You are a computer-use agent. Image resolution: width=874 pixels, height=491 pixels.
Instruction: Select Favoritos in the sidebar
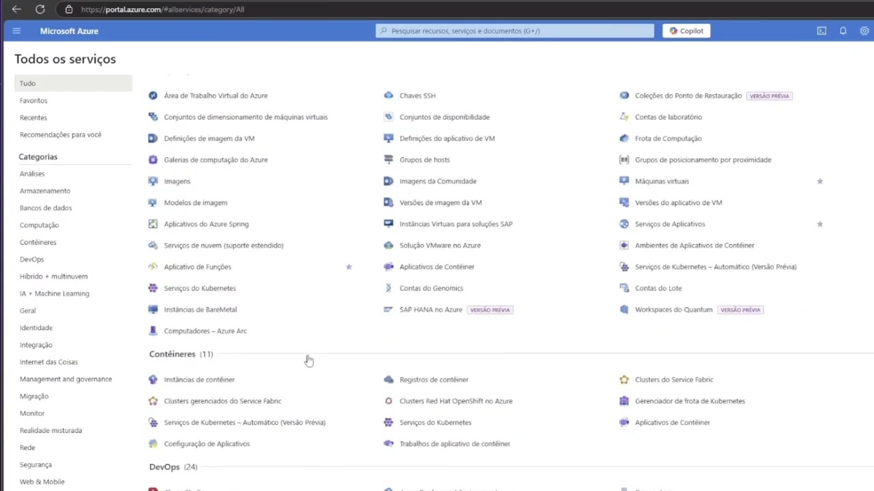coord(33,100)
